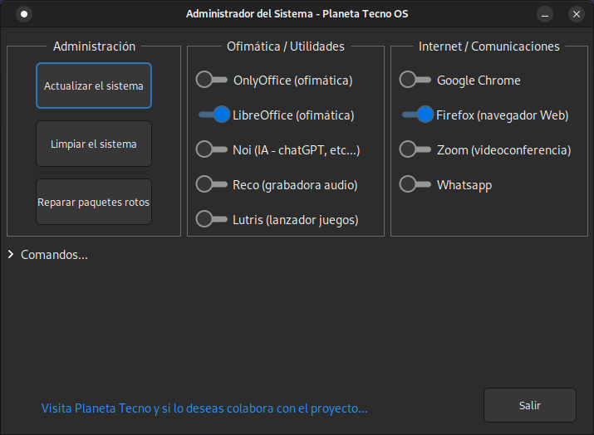Disable the LibreOffice toggle switch
This screenshot has width=594, height=435.
click(214, 115)
